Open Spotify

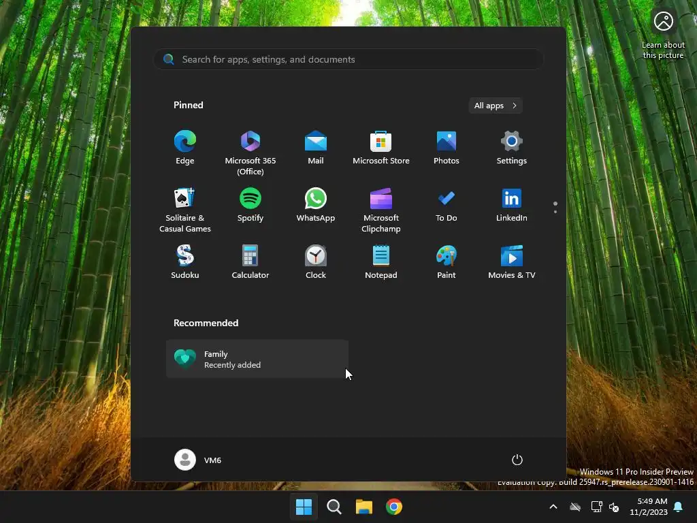pos(250,205)
